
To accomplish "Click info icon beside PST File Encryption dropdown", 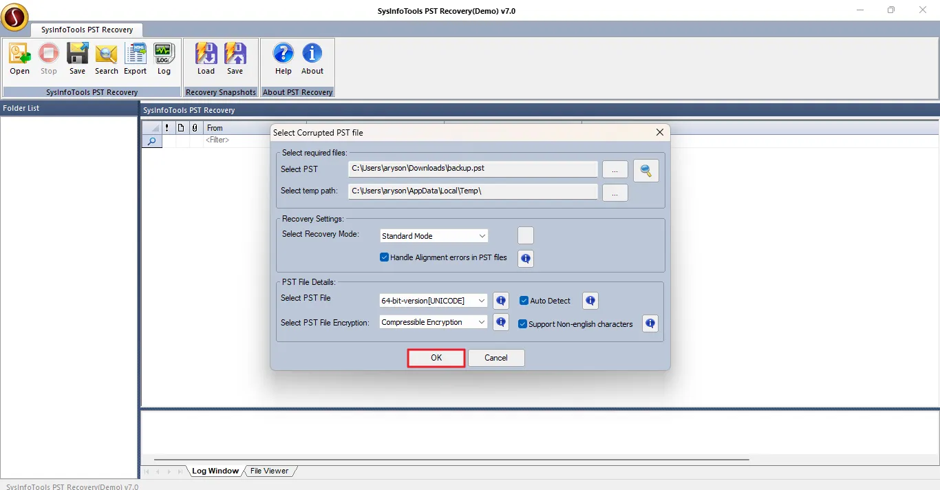I will (501, 322).
